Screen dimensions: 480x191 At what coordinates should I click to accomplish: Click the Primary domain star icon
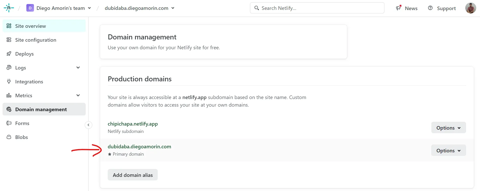pos(110,154)
